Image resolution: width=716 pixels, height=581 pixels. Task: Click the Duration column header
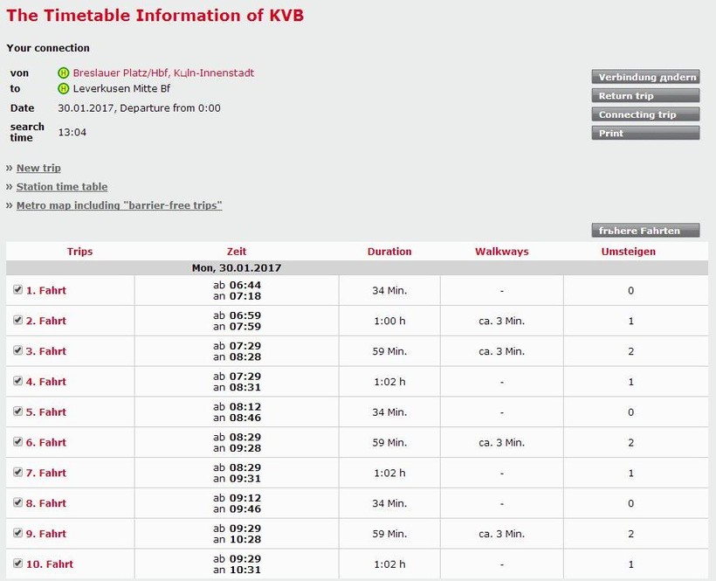(x=389, y=252)
